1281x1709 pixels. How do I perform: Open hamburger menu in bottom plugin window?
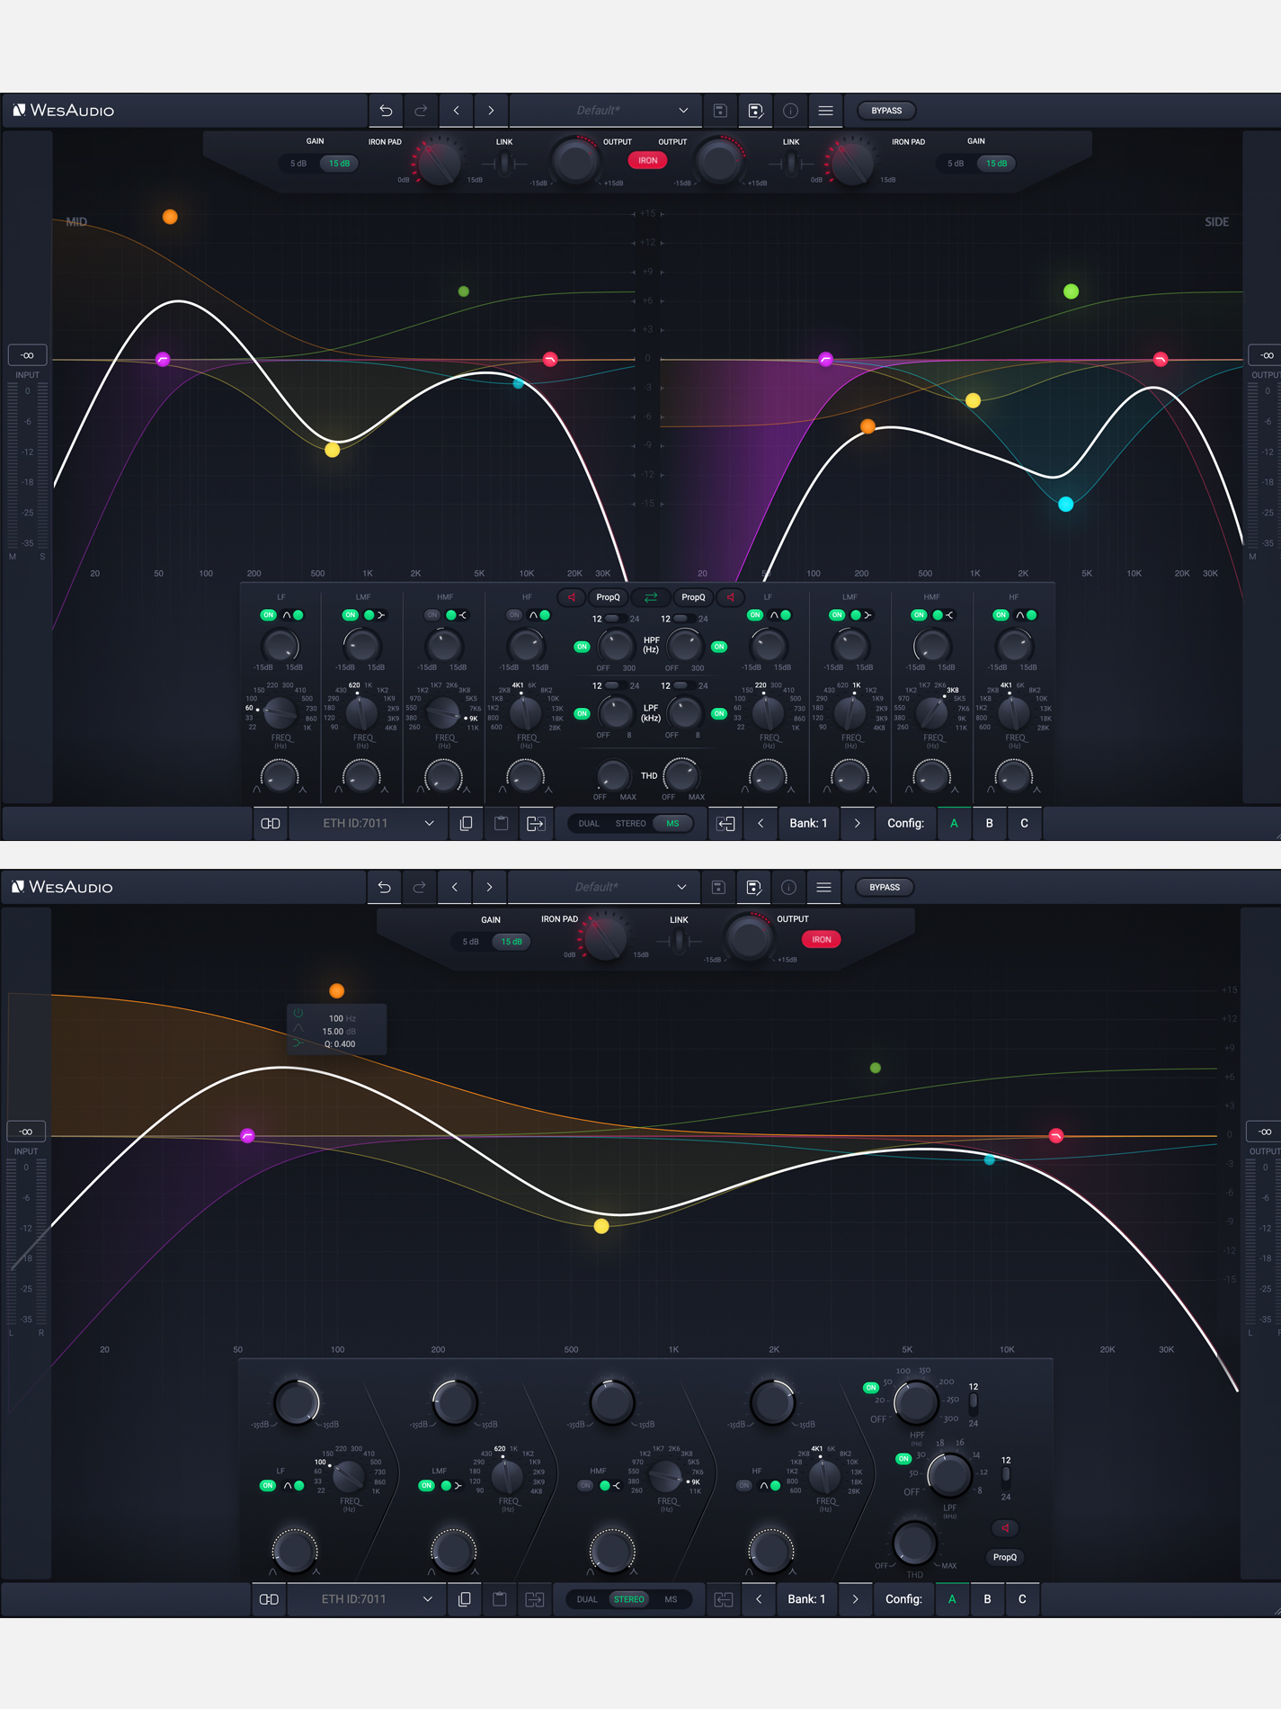[823, 887]
